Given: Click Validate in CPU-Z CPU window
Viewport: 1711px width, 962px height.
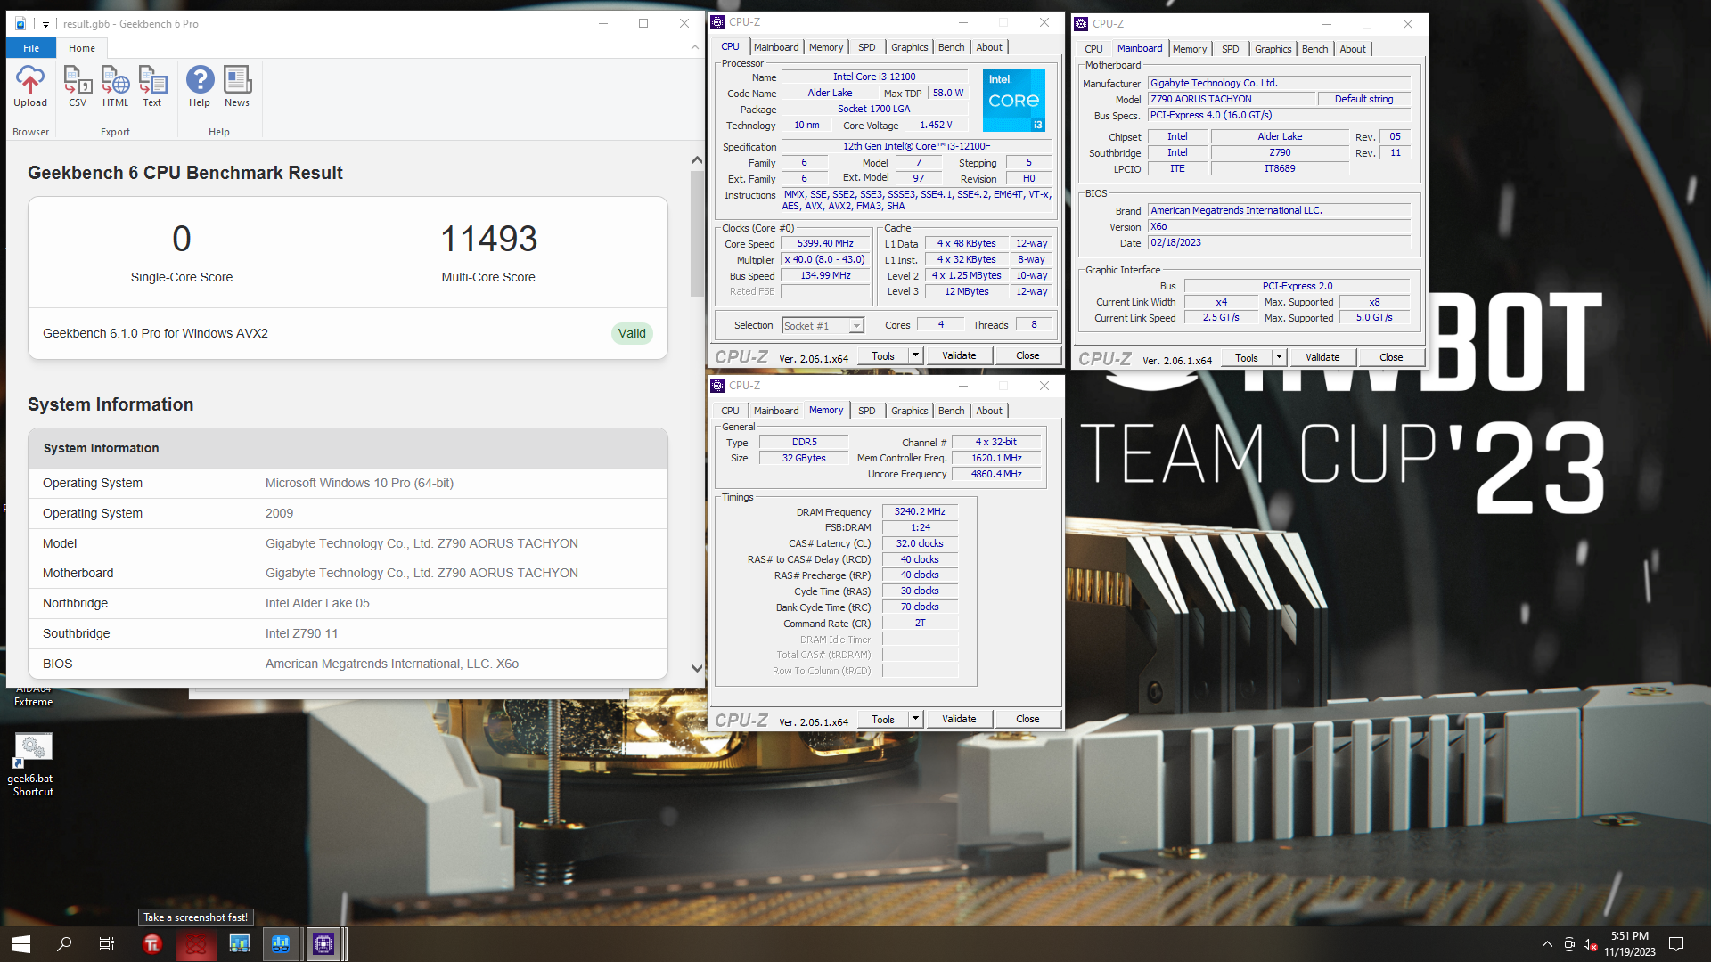Looking at the screenshot, I should coord(959,355).
